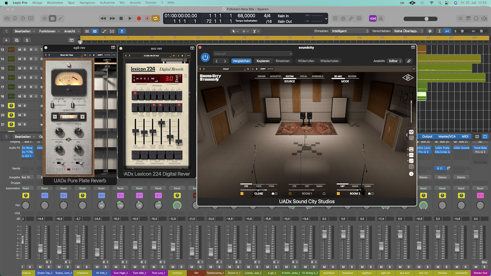Viewport: 491px width, 276px height.
Task: Select REVERB mode in Sound City
Action: pyautogui.click(x=352, y=77)
